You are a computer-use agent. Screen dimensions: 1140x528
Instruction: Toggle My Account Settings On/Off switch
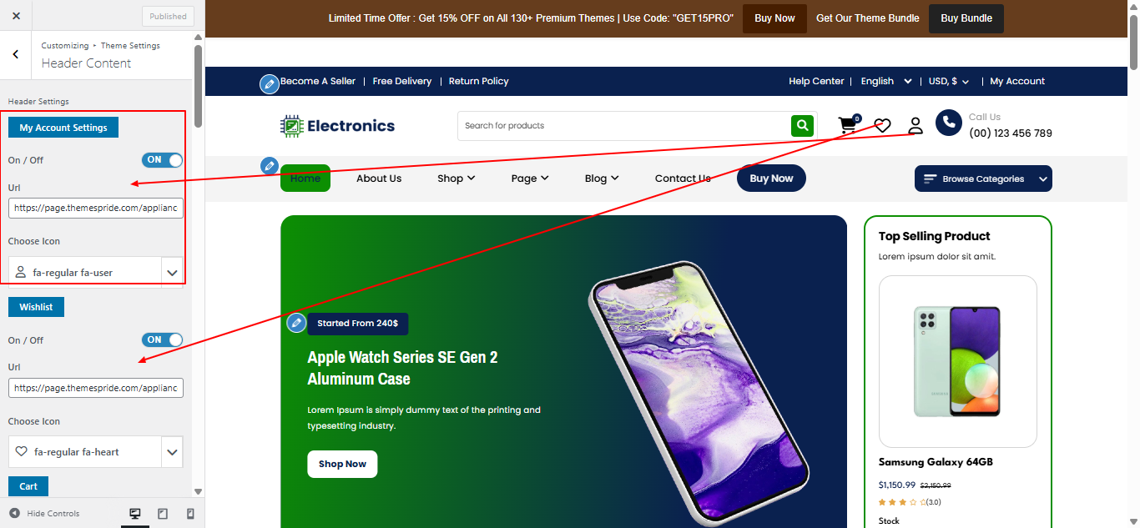(x=162, y=160)
